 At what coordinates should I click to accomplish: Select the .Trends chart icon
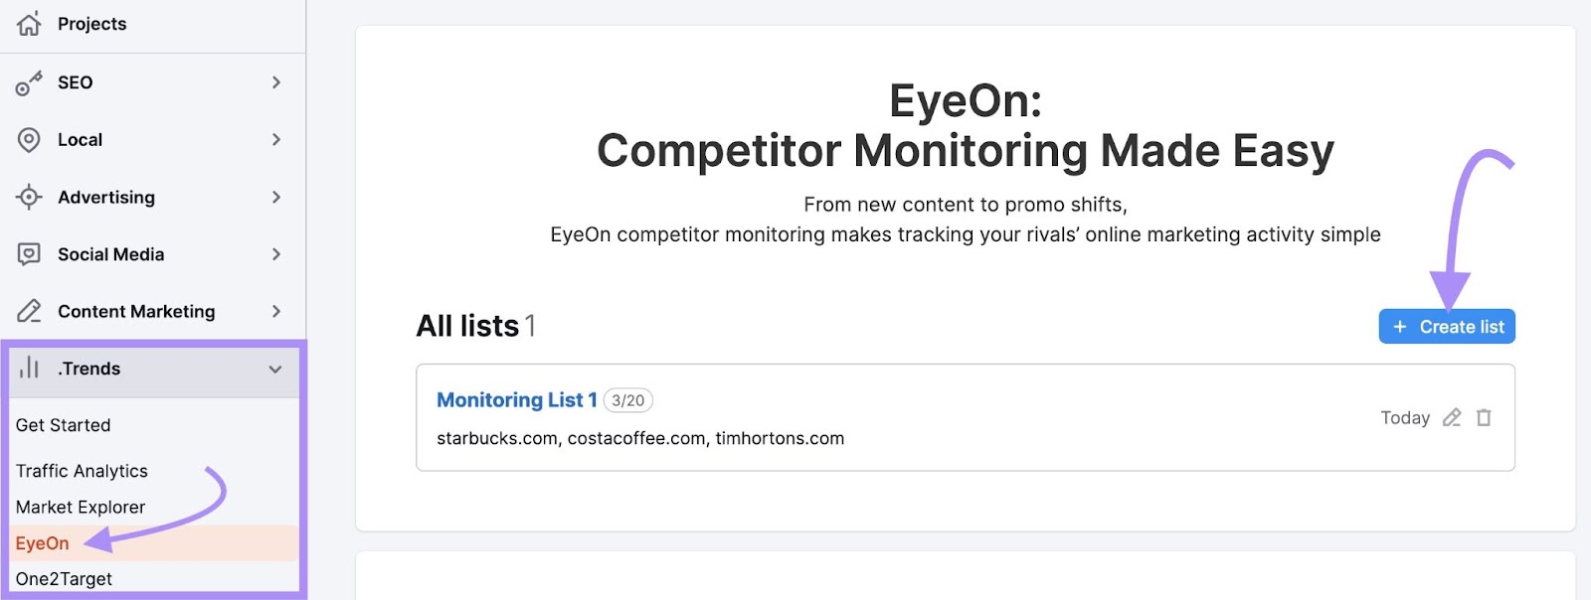(30, 369)
